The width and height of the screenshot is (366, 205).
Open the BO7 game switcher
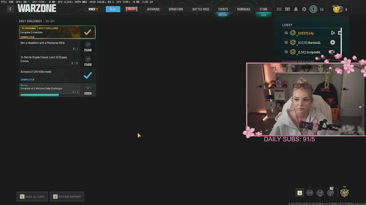(x=93, y=9)
